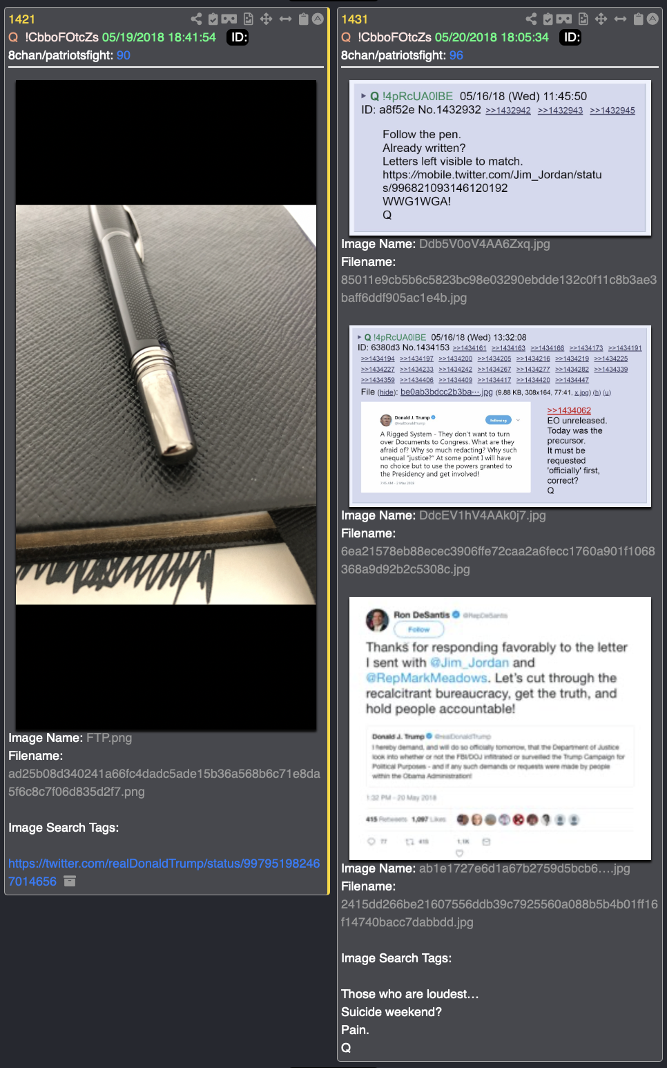Click the four-way move arrows icon on post 1431

[x=601, y=19]
